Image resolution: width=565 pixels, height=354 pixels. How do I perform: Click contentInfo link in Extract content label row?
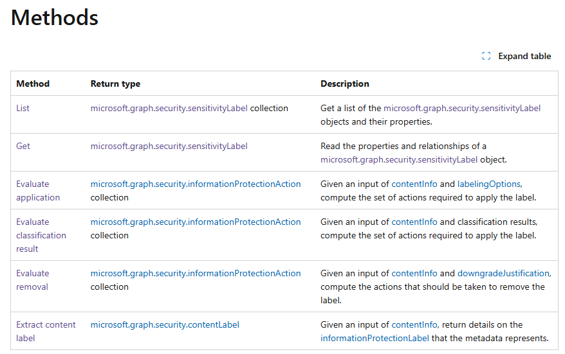[x=414, y=324]
